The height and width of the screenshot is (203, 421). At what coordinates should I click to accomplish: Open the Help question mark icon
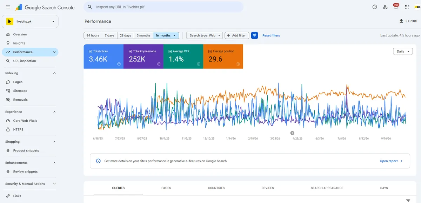[x=375, y=7]
